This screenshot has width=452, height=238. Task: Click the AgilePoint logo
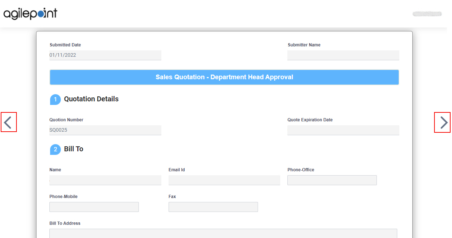pyautogui.click(x=30, y=14)
